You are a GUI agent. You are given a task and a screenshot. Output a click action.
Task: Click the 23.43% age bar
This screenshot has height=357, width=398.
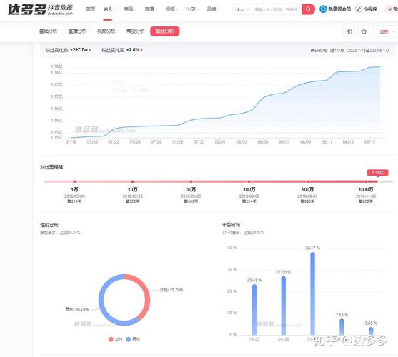pyautogui.click(x=254, y=310)
